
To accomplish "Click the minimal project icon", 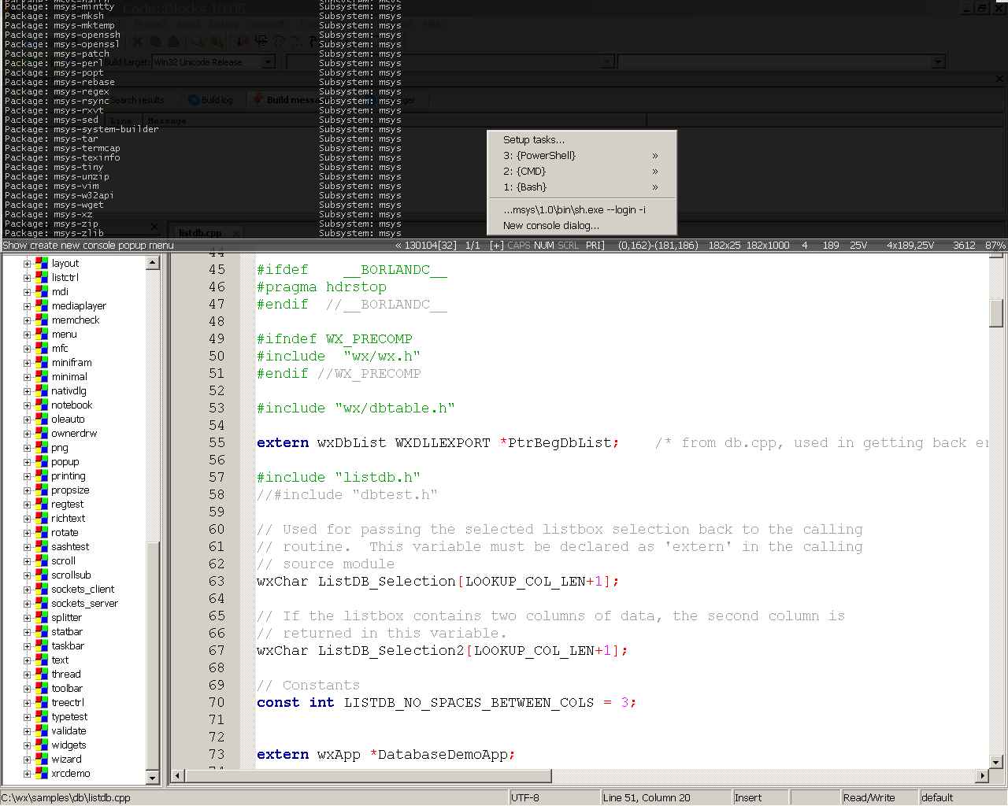I will coord(42,376).
